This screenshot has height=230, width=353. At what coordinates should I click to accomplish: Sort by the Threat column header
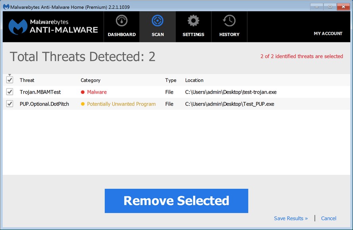pyautogui.click(x=27, y=80)
